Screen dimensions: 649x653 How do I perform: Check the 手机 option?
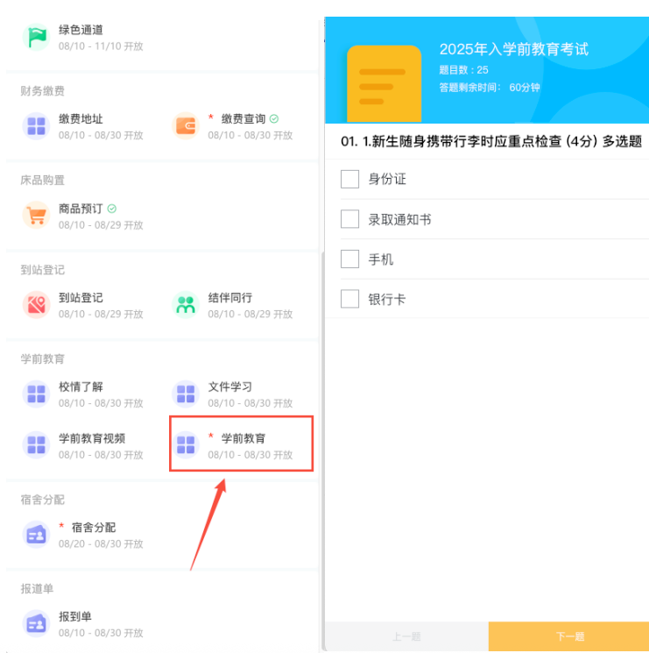tap(349, 259)
